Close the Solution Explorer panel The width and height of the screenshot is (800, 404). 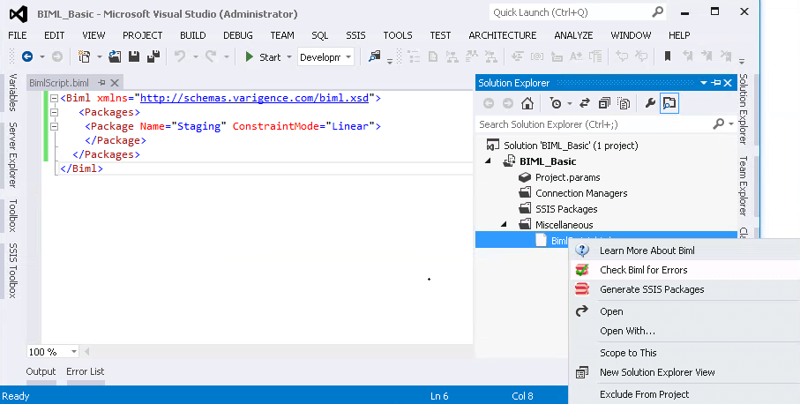click(728, 83)
